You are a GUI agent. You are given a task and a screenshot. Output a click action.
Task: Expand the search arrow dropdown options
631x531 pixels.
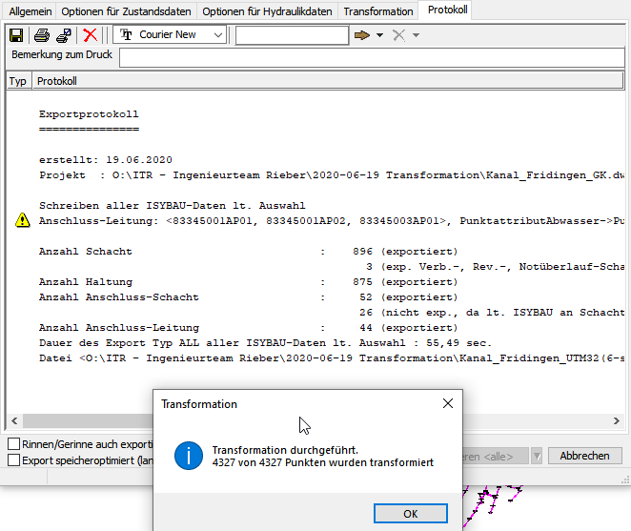(x=379, y=35)
